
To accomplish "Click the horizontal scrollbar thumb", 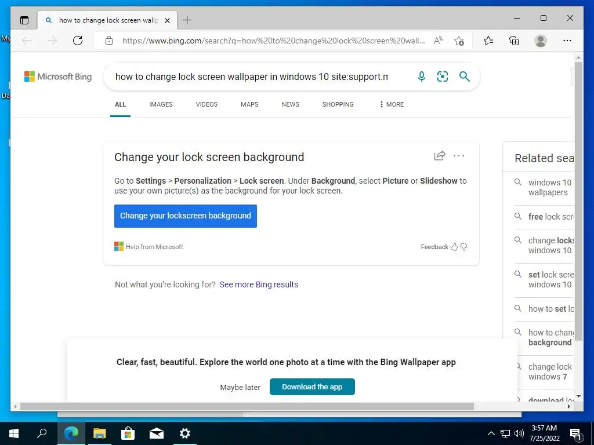I will point(247,407).
